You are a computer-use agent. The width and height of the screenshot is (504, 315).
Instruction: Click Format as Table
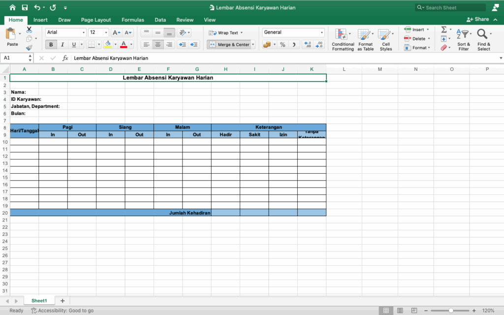pyautogui.click(x=366, y=39)
